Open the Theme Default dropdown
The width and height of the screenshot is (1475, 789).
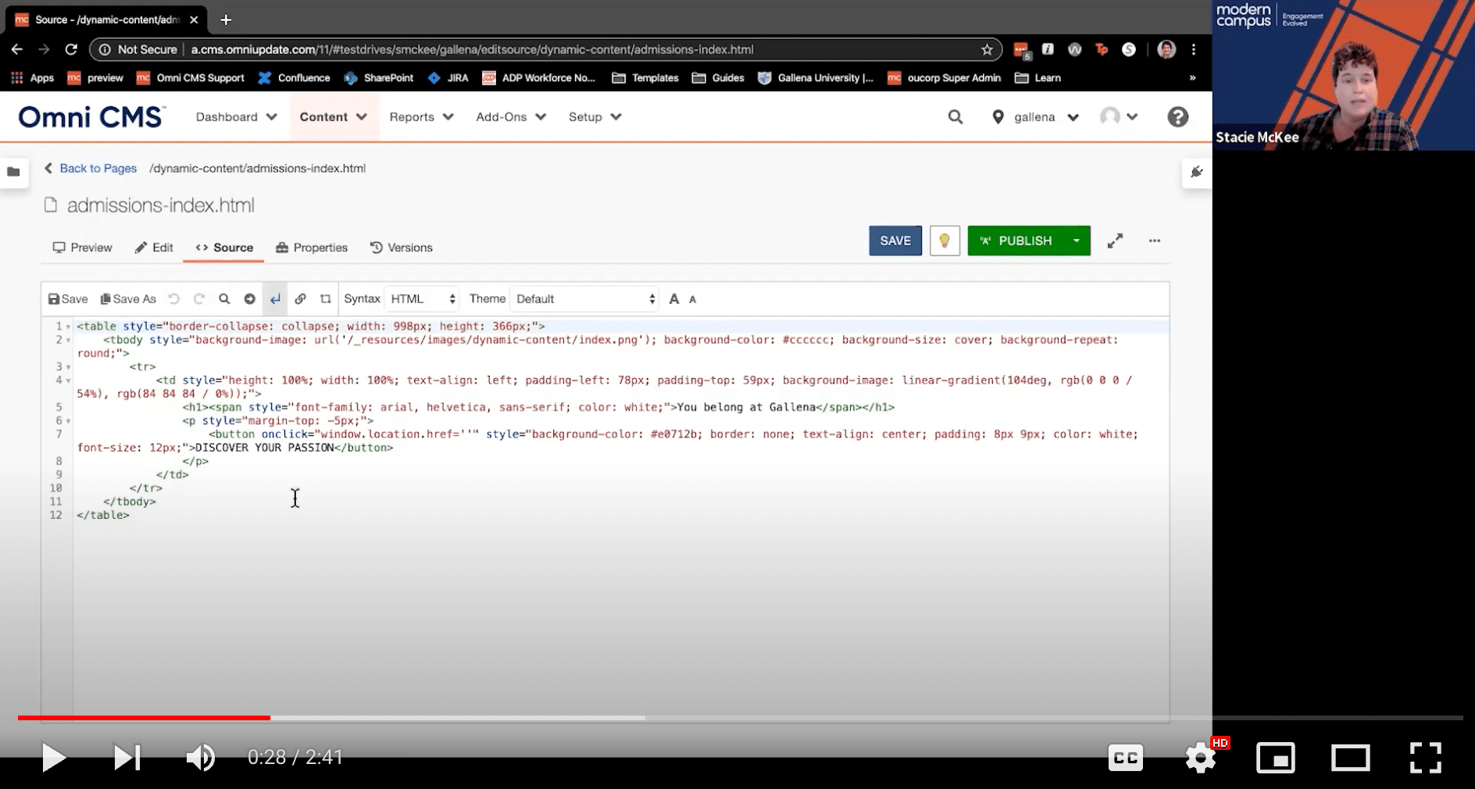[584, 299]
